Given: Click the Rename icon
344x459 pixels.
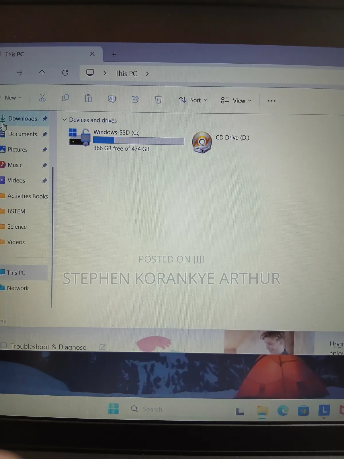Looking at the screenshot, I should coord(112,99).
